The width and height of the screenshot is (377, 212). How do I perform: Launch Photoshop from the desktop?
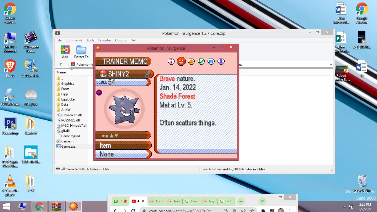[10, 126]
